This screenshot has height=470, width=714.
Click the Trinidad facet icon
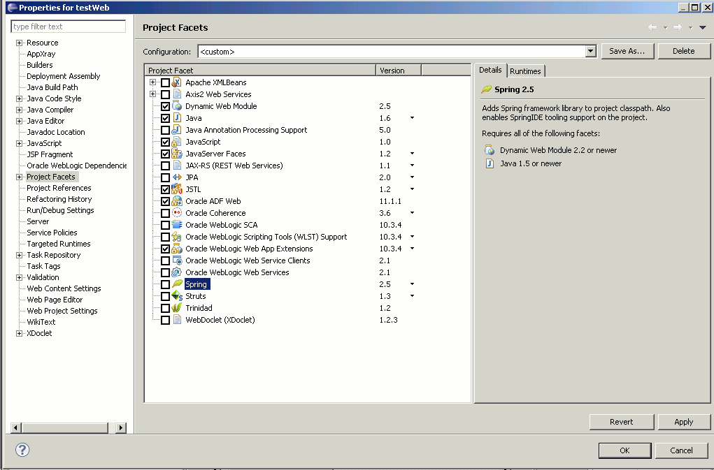click(177, 308)
